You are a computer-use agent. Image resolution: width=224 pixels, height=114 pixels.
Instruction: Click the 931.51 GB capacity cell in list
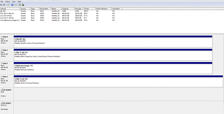66,18
